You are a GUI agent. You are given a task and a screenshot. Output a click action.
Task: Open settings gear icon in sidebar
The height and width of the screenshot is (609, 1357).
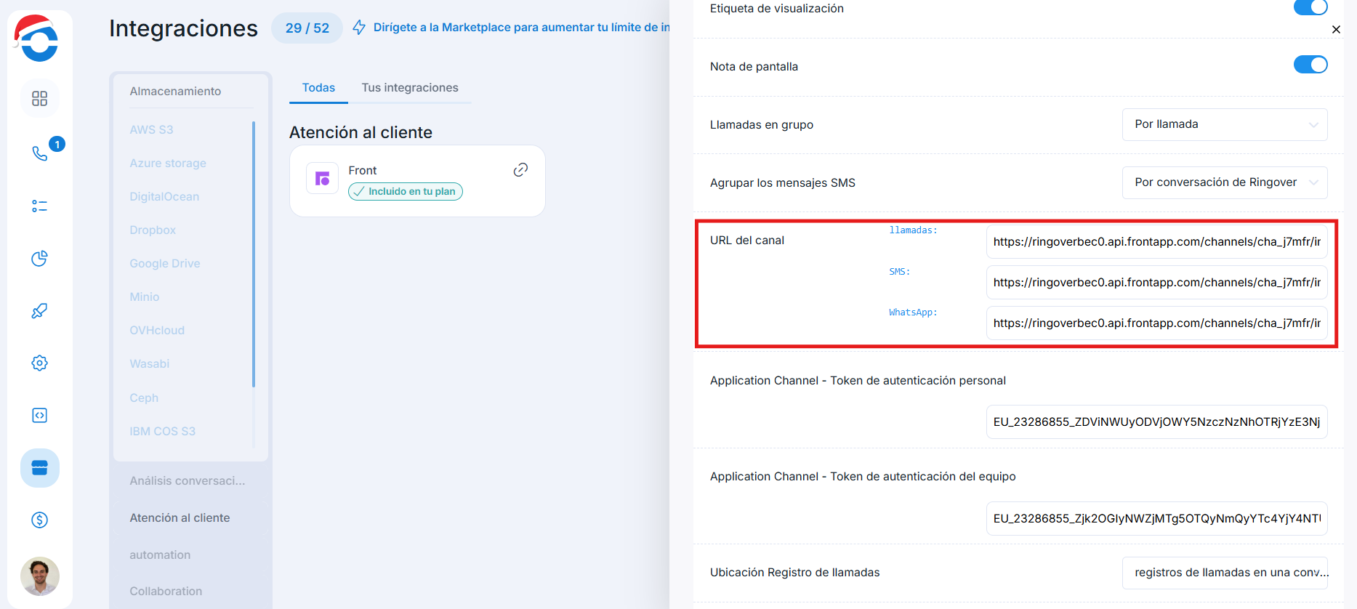[40, 363]
